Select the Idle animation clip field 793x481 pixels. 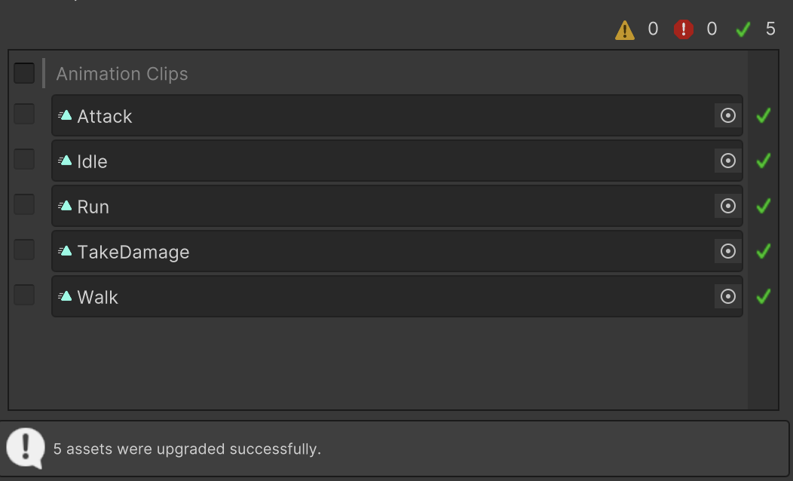pos(377,161)
